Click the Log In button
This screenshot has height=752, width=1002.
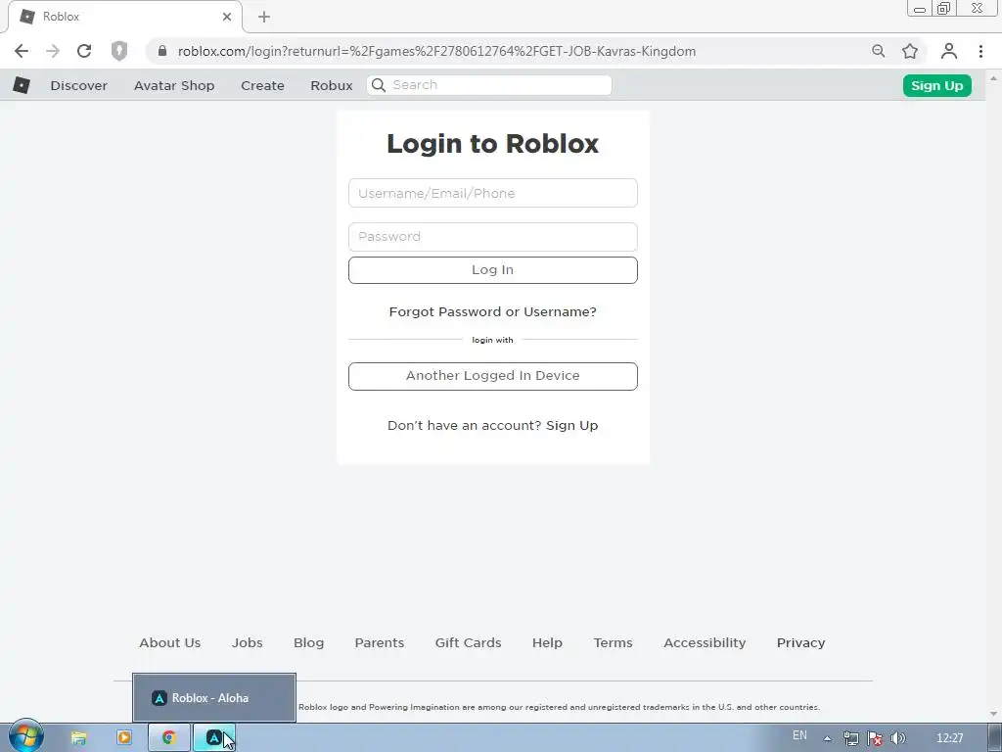(x=493, y=270)
